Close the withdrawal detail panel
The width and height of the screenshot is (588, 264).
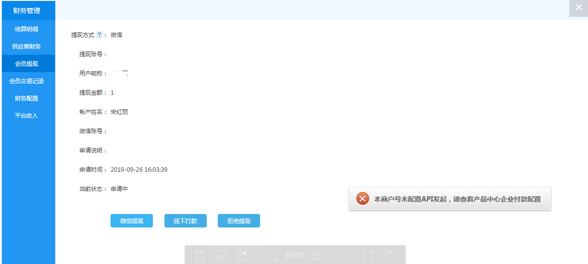pyautogui.click(x=578, y=8)
